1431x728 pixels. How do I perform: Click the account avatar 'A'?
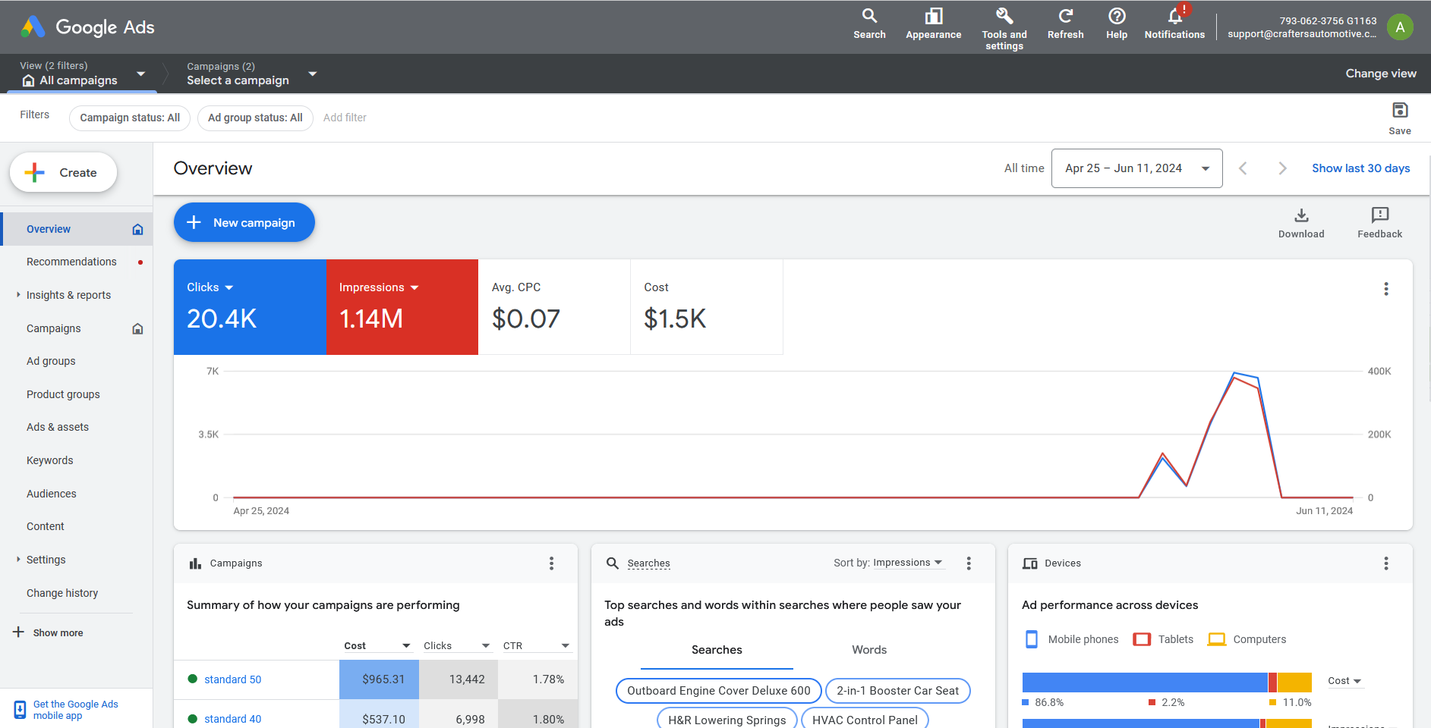click(x=1400, y=27)
